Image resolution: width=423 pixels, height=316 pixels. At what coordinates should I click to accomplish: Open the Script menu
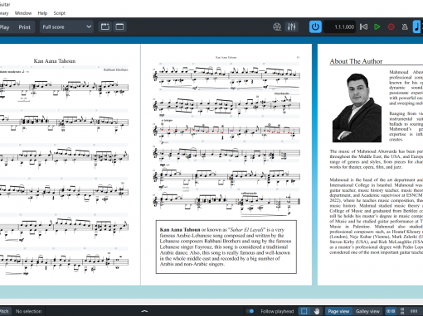coord(60,13)
